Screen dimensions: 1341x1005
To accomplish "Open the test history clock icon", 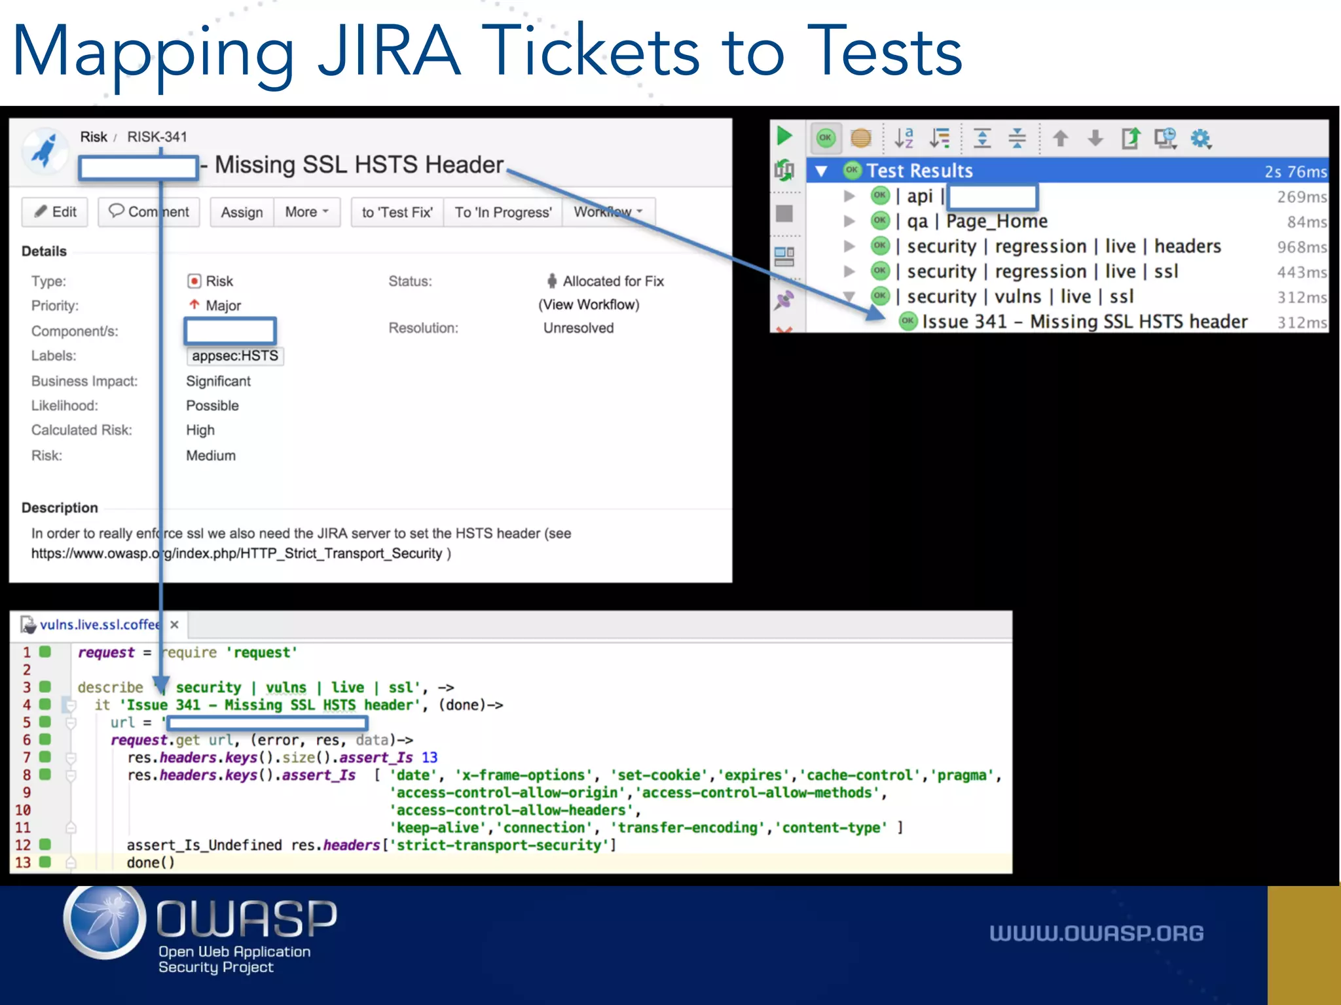I will click(x=1166, y=138).
